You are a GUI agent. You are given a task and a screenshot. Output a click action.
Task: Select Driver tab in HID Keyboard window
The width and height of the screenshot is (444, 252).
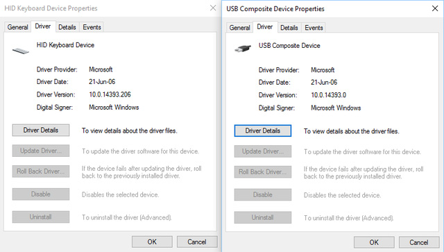point(43,26)
